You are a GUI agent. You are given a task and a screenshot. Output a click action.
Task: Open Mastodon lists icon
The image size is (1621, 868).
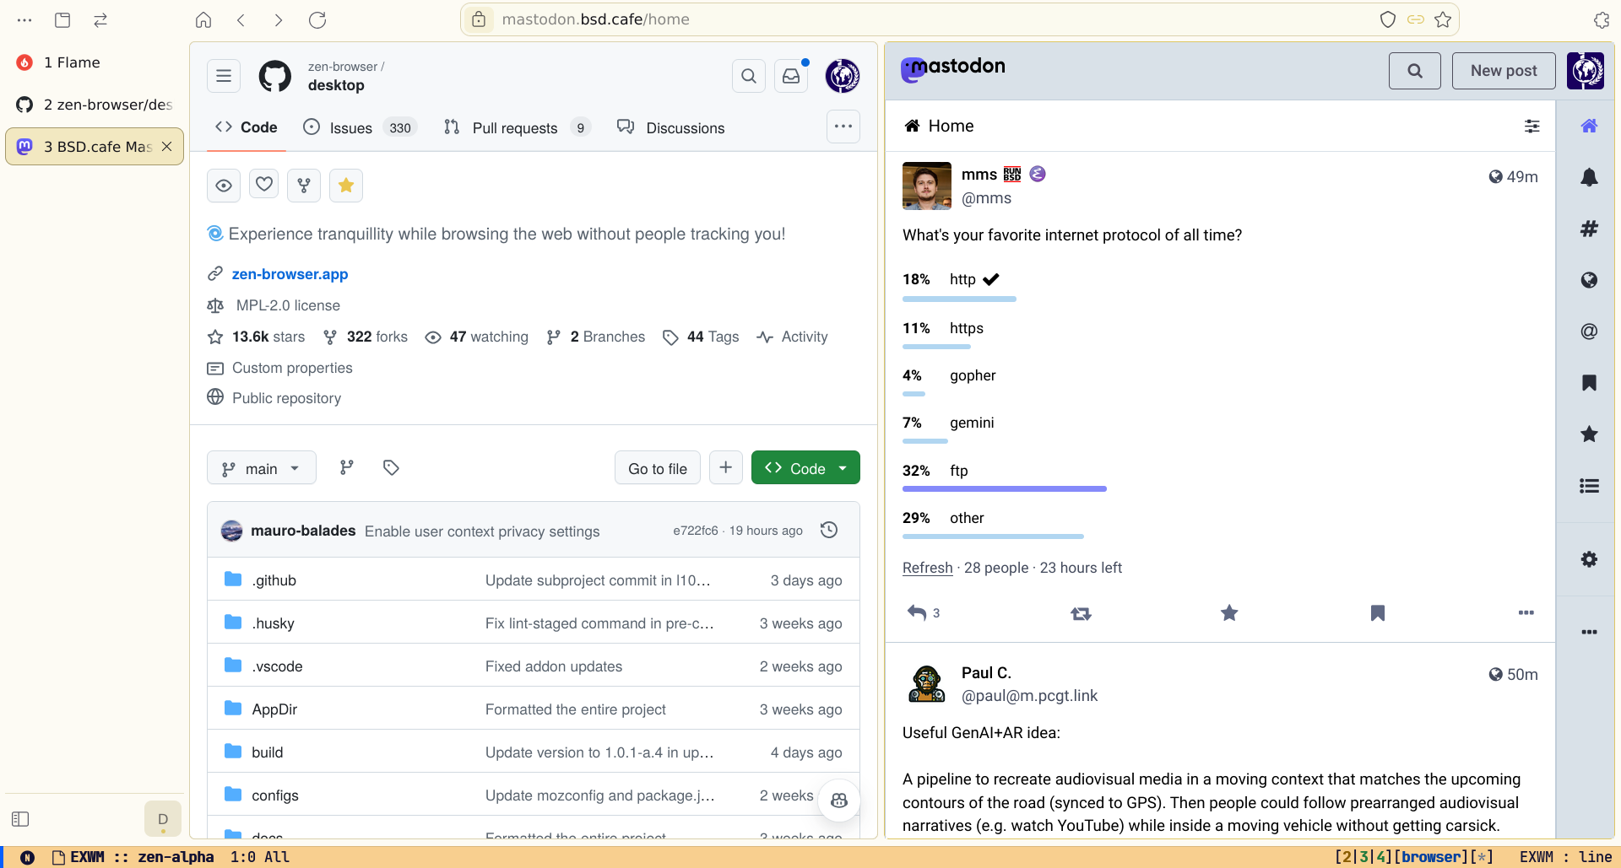[1589, 486]
